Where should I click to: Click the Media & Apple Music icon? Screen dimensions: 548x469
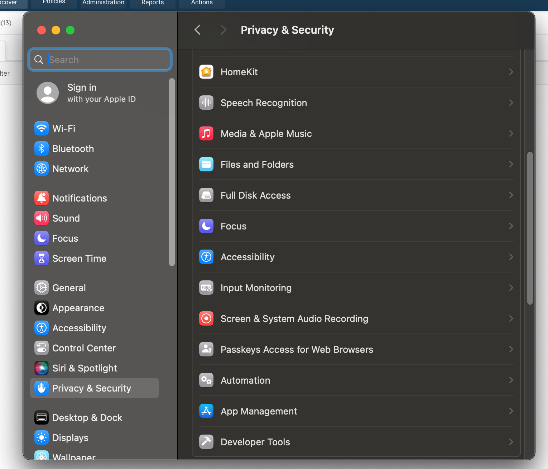tap(206, 134)
